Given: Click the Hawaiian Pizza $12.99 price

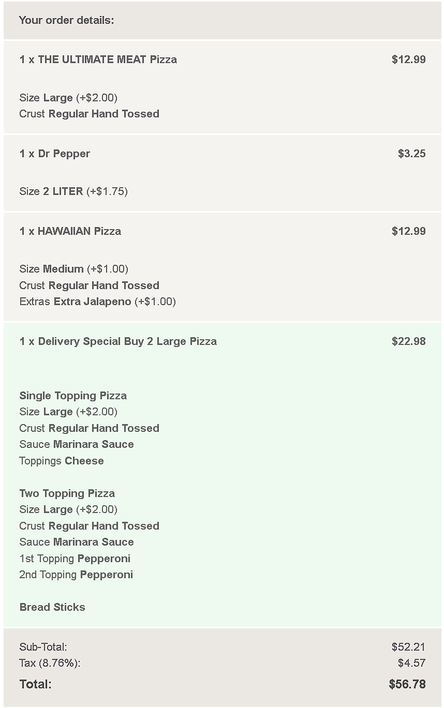Looking at the screenshot, I should click(x=408, y=231).
